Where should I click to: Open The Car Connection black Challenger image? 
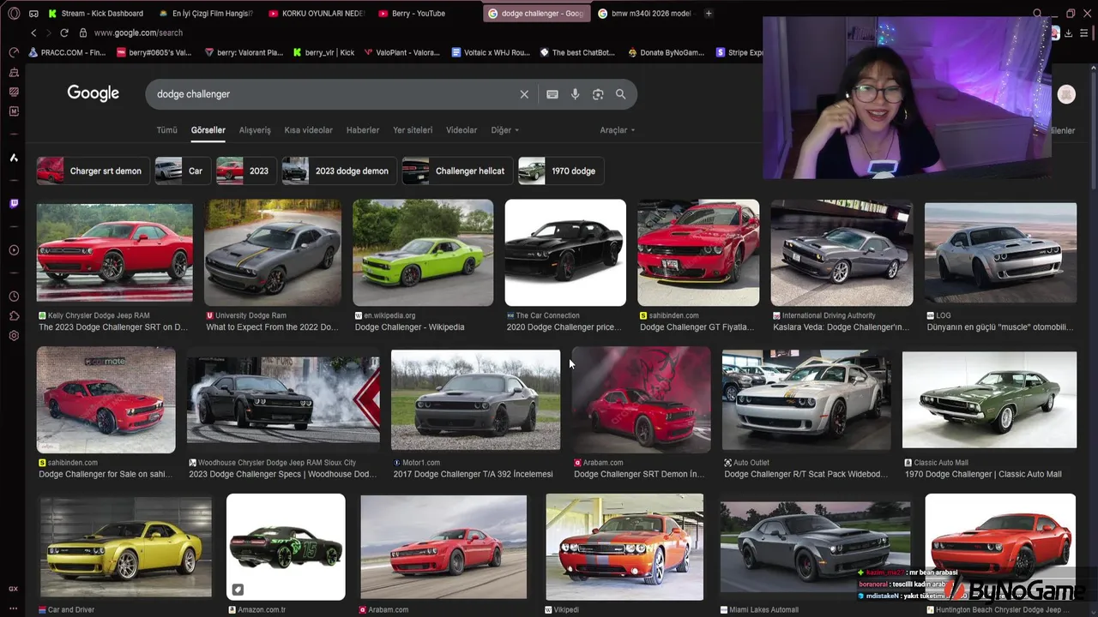[x=565, y=253]
